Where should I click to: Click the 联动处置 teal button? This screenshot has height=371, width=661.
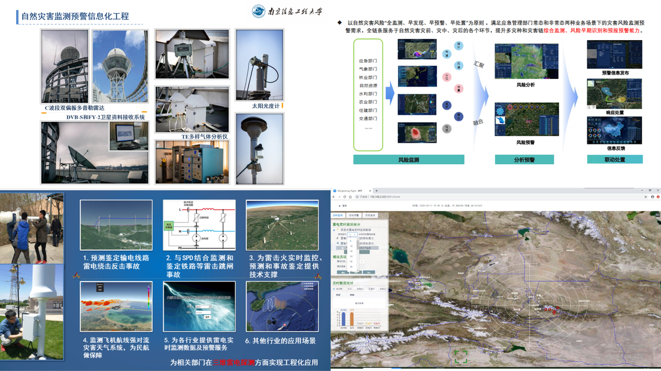point(614,160)
